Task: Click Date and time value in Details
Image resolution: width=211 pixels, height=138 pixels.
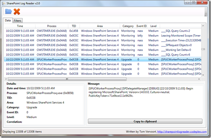Action: [x=41, y=88]
